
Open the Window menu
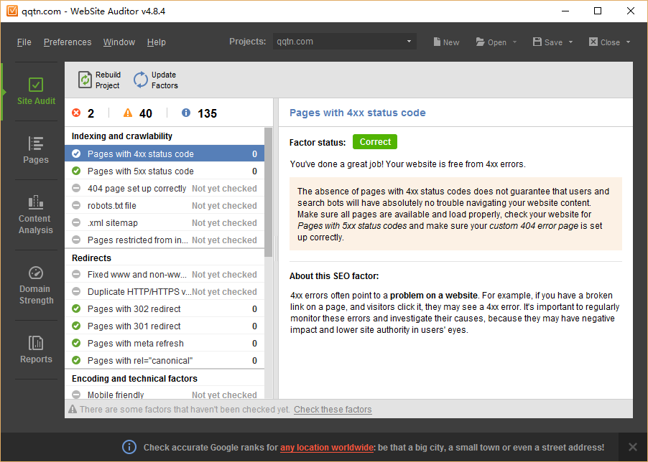(x=119, y=42)
